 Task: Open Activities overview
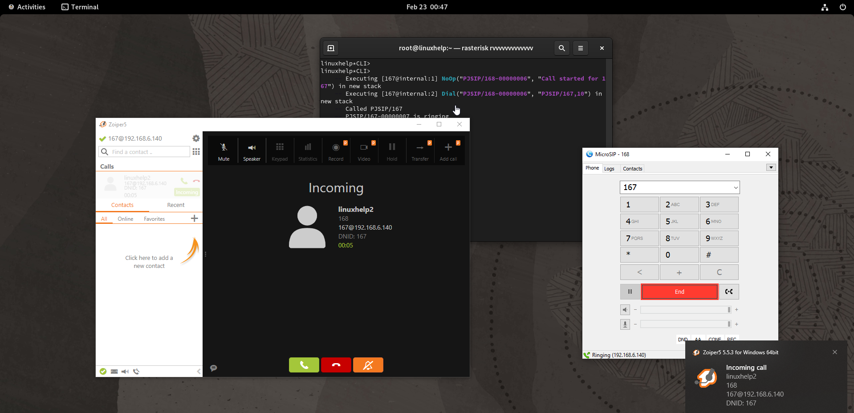27,7
